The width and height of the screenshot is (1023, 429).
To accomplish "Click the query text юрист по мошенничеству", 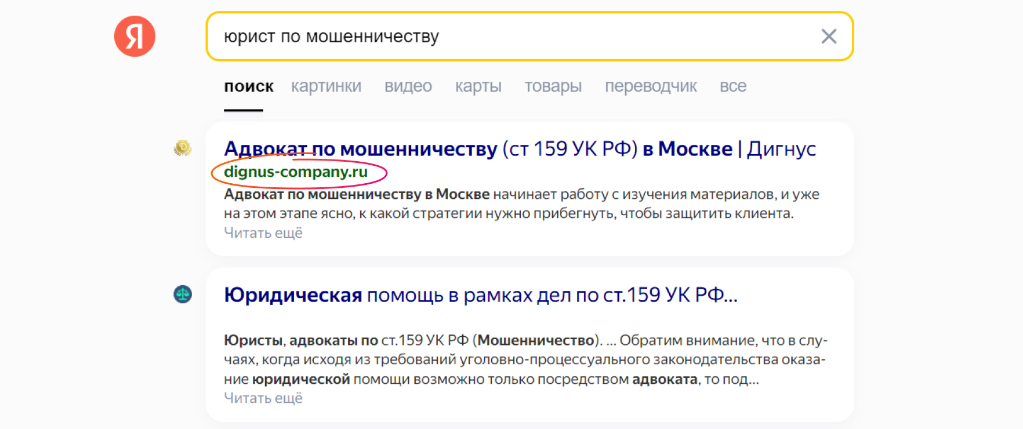I will tap(332, 37).
